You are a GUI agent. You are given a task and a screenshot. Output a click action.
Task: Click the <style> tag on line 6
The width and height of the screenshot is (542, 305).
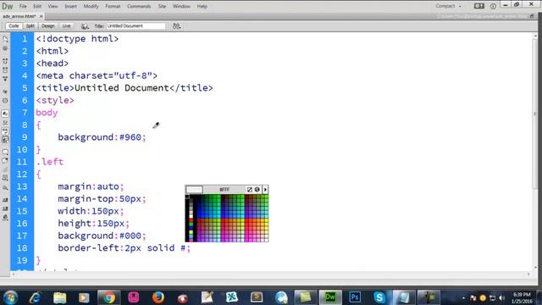(55, 100)
